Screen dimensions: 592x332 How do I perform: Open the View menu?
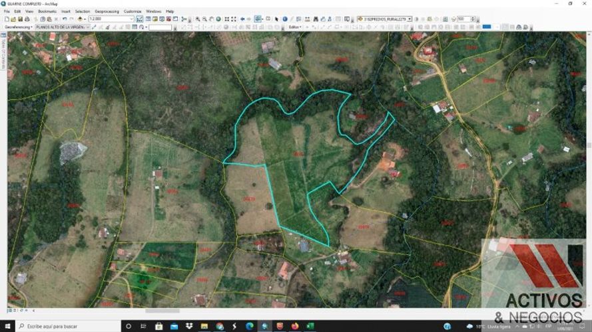pos(29,11)
